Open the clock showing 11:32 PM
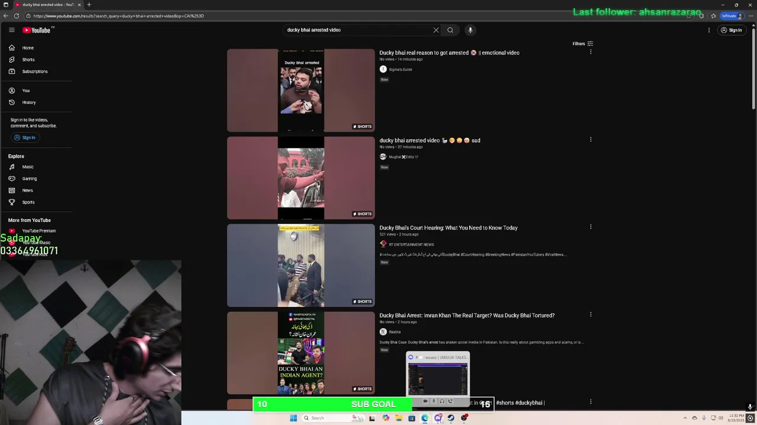 [737, 418]
